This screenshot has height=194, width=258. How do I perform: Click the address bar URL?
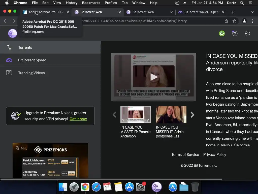[135, 21]
